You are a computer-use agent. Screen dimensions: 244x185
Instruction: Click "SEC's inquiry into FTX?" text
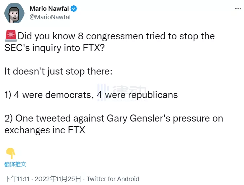[x=54, y=48]
